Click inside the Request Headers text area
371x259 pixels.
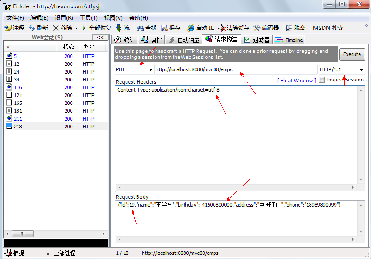coord(236,135)
